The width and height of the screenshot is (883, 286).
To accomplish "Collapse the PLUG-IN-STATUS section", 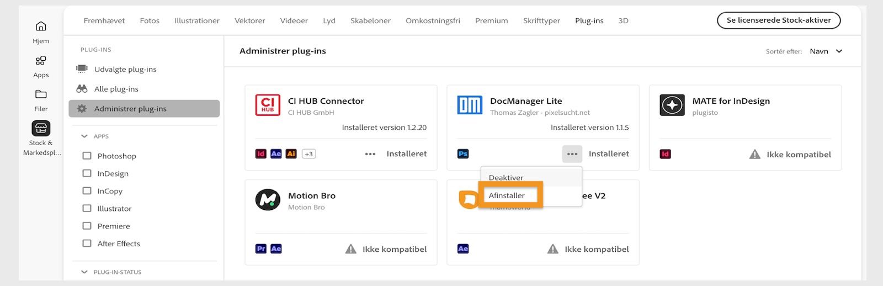I will pos(84,272).
